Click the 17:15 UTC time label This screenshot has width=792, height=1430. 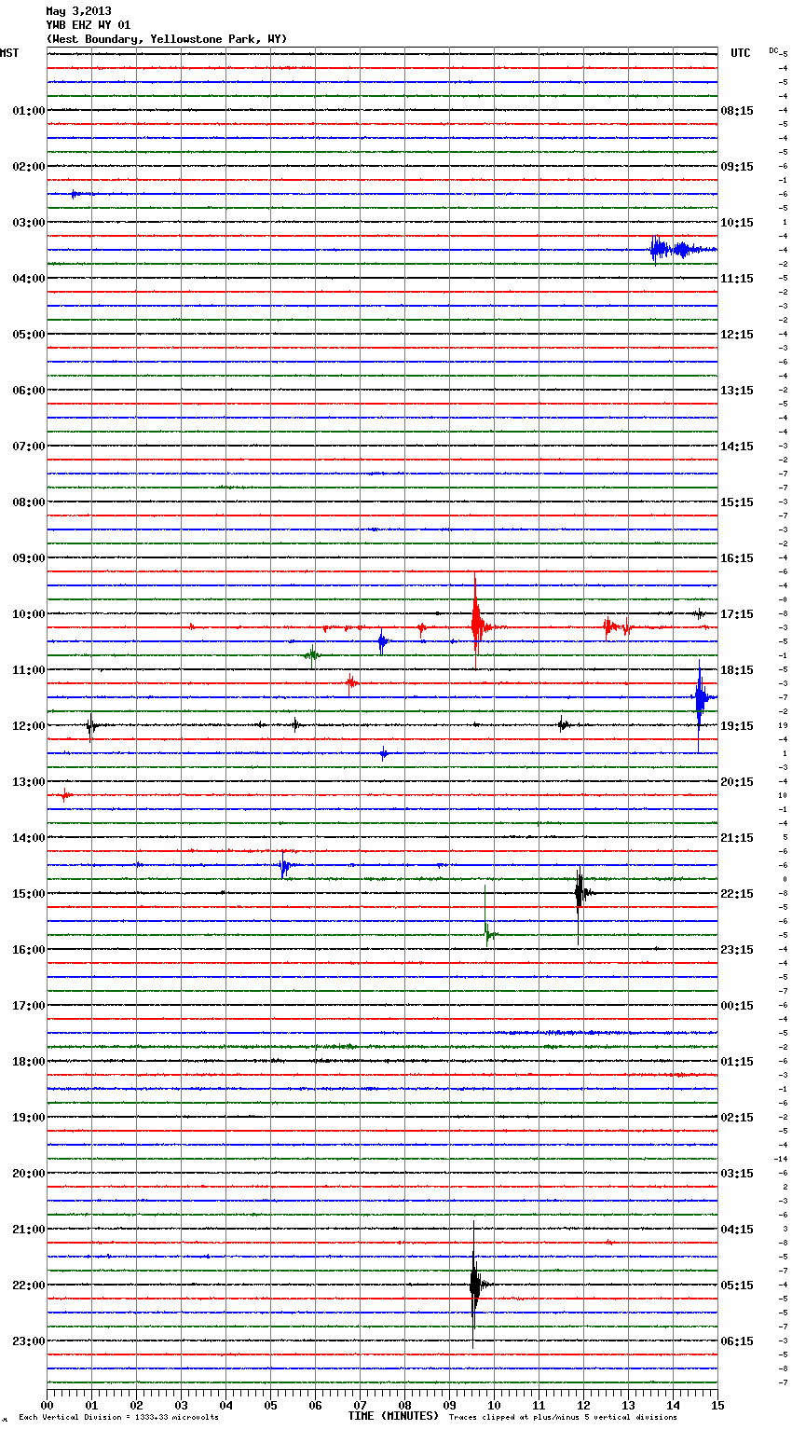point(737,614)
